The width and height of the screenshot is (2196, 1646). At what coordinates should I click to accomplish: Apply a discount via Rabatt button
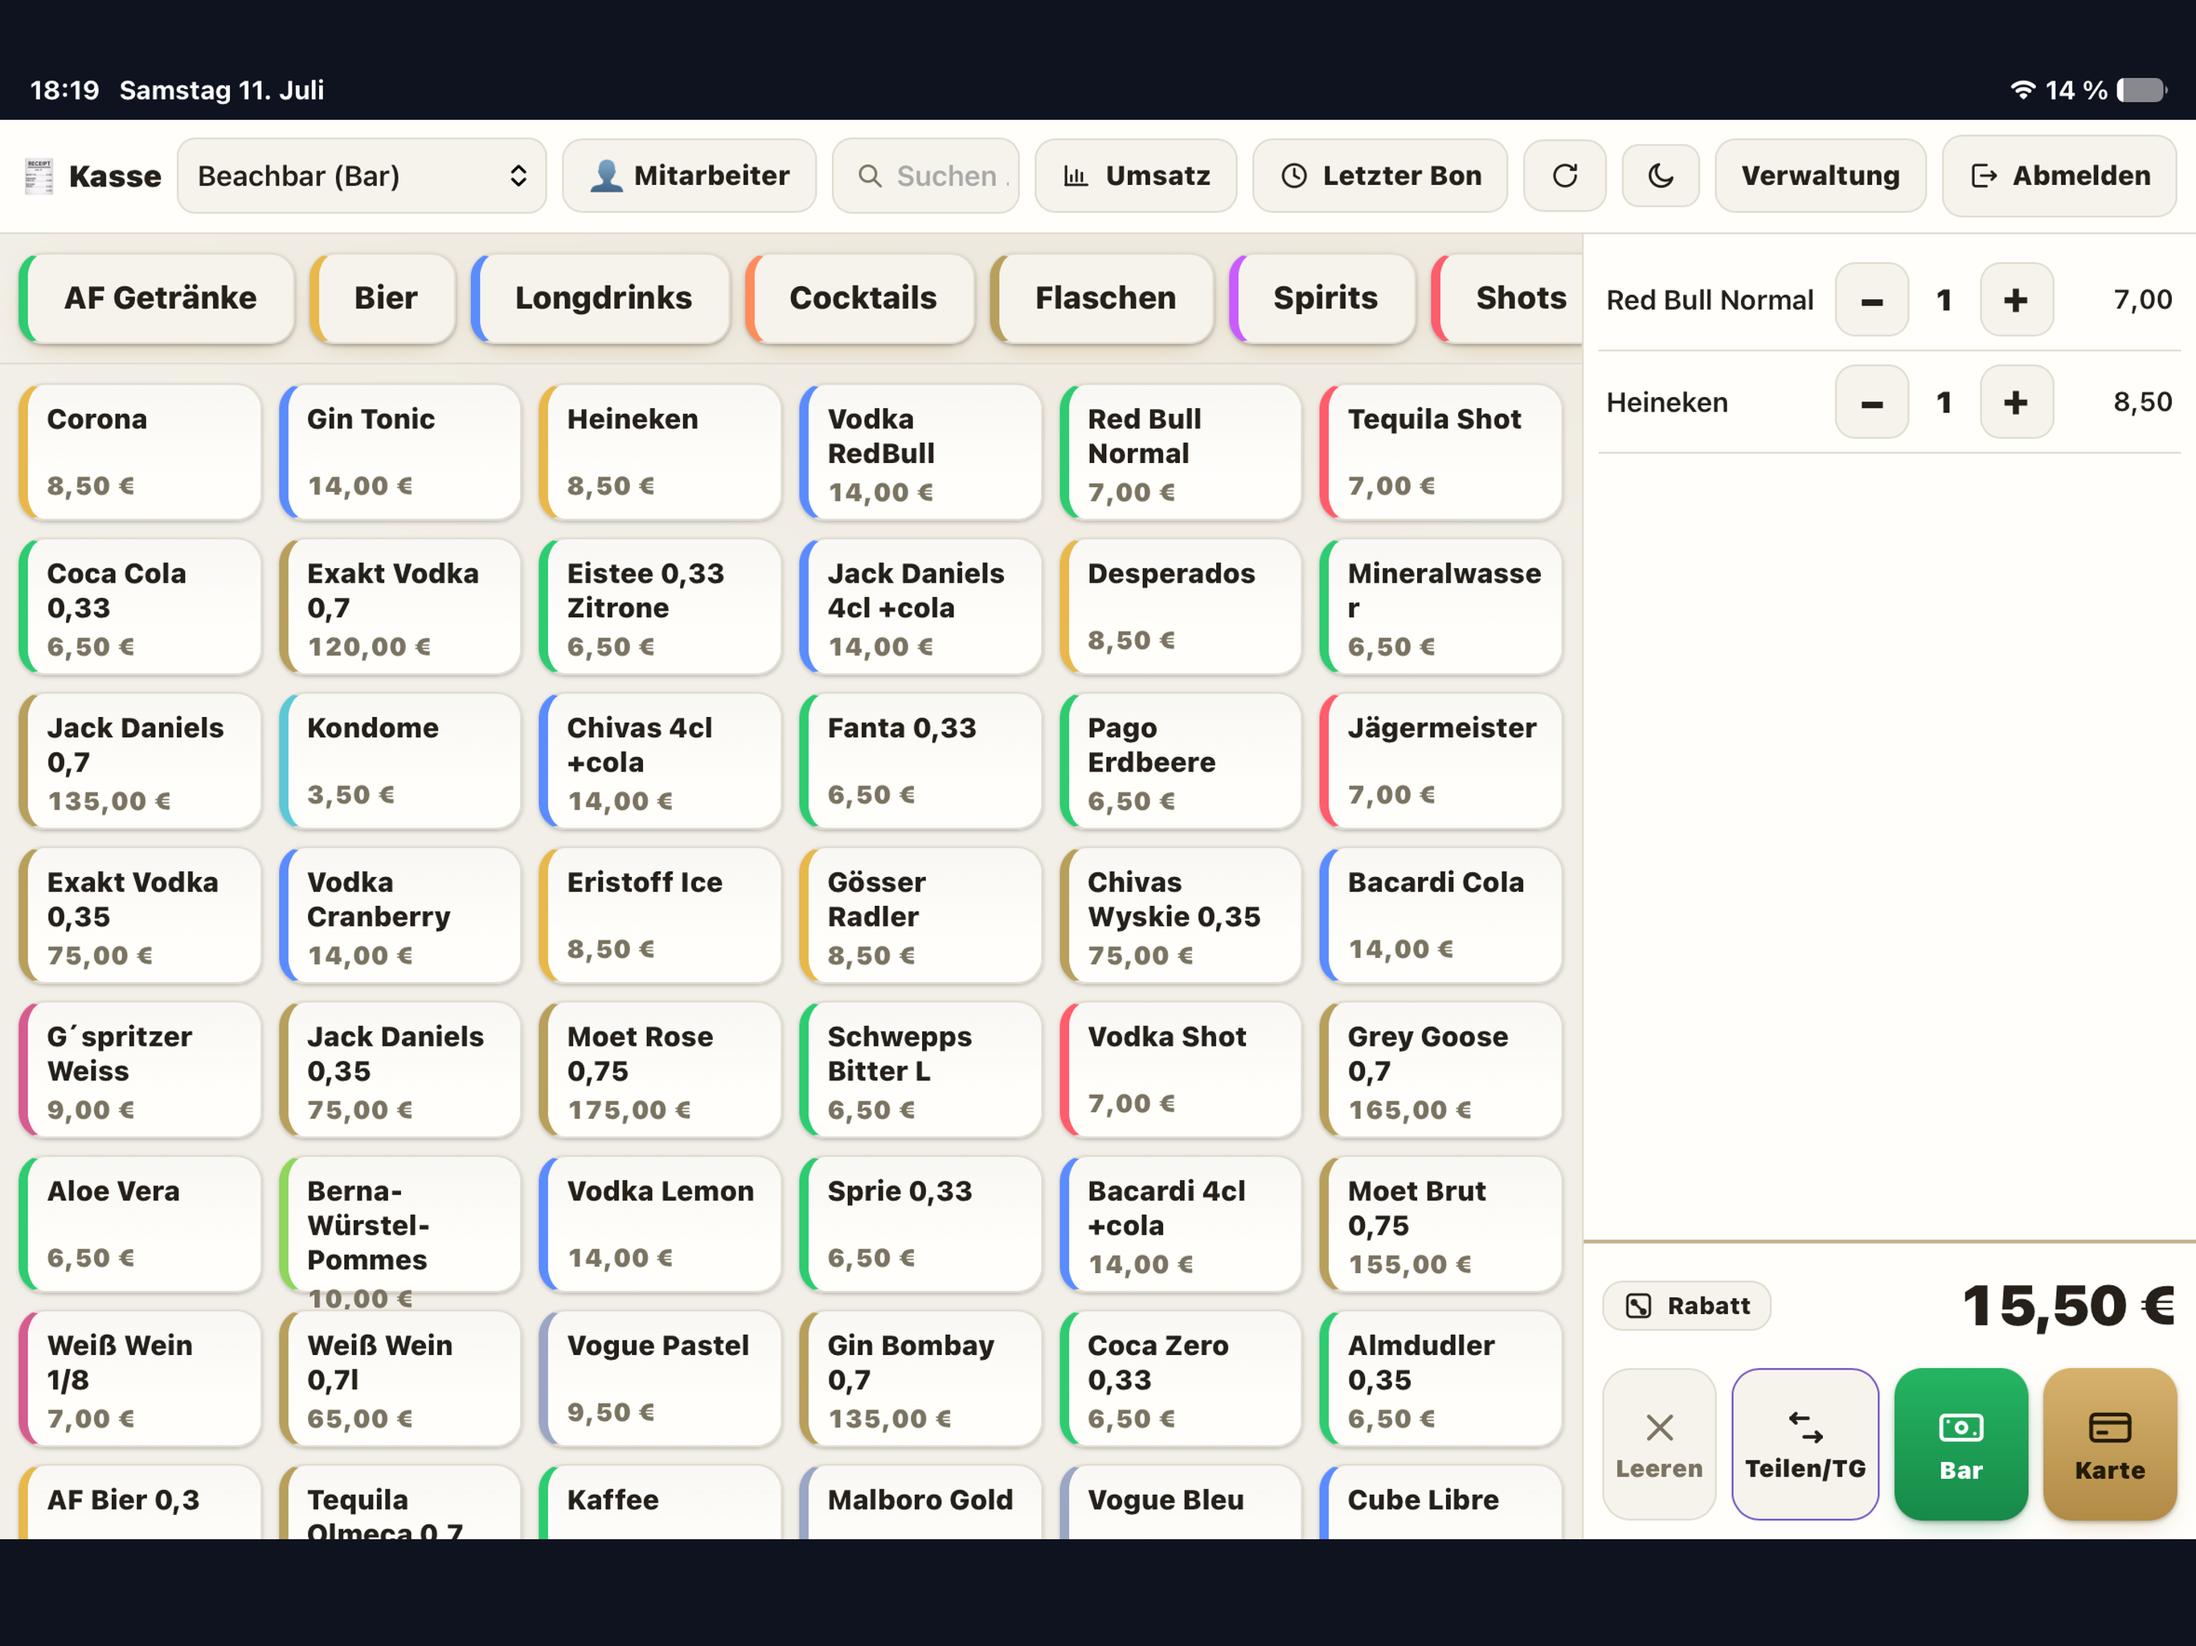pyautogui.click(x=1686, y=1305)
